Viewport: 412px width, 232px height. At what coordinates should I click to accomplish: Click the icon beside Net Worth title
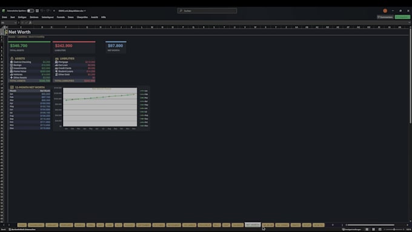[x=6, y=31]
